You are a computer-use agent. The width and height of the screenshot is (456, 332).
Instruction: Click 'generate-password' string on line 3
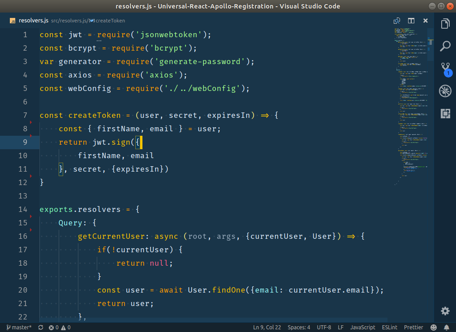coord(200,62)
